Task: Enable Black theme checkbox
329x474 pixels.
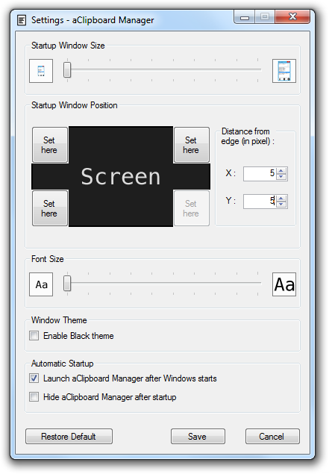Action: click(34, 336)
